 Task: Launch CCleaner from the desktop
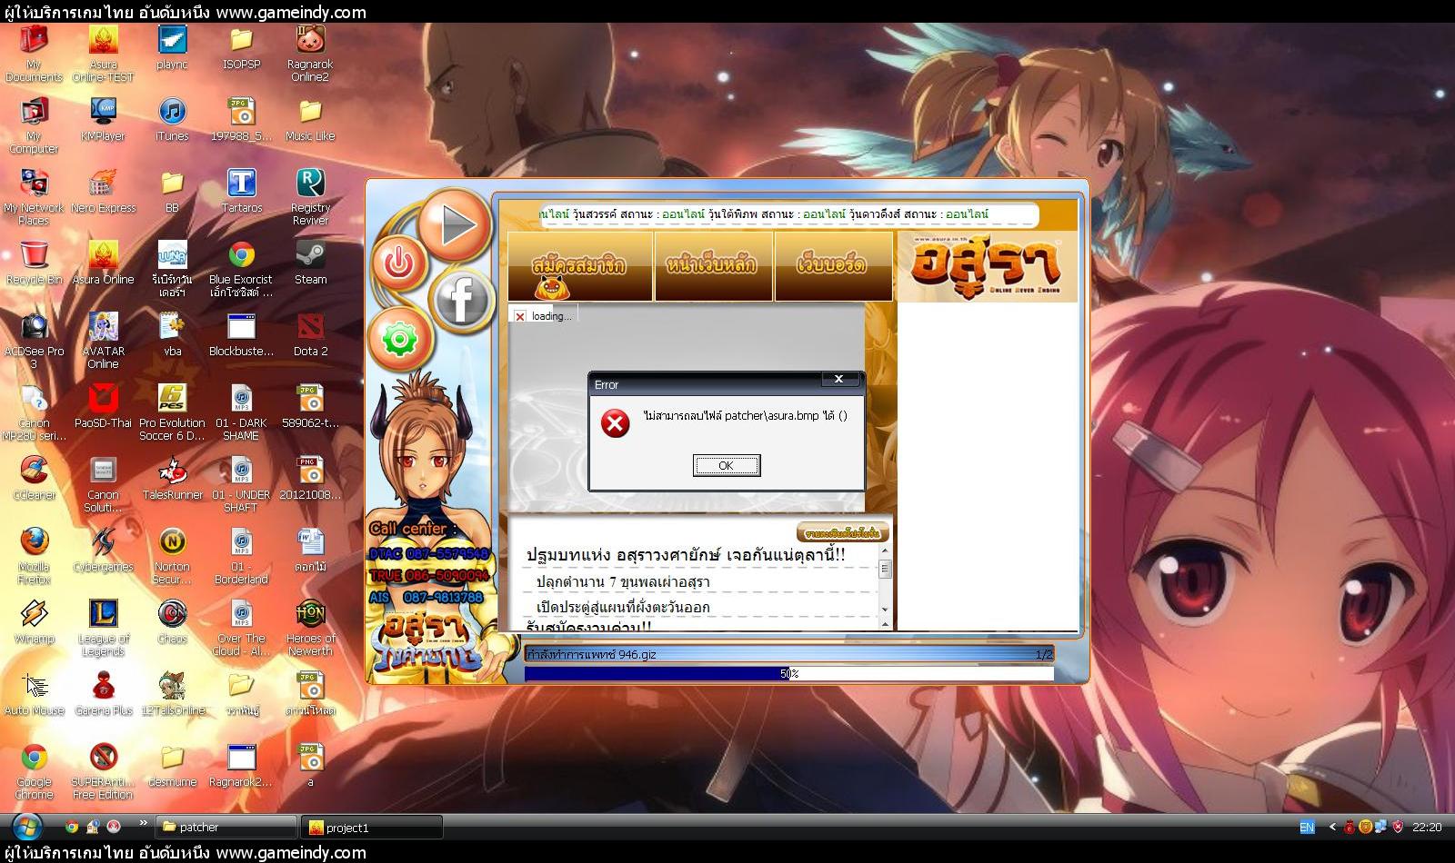[x=34, y=479]
